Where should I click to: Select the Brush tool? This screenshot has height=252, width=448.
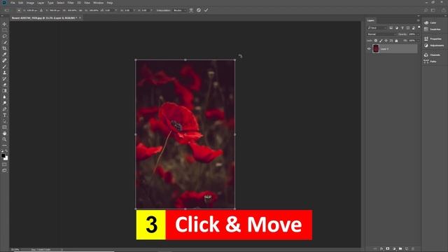pos(4,66)
